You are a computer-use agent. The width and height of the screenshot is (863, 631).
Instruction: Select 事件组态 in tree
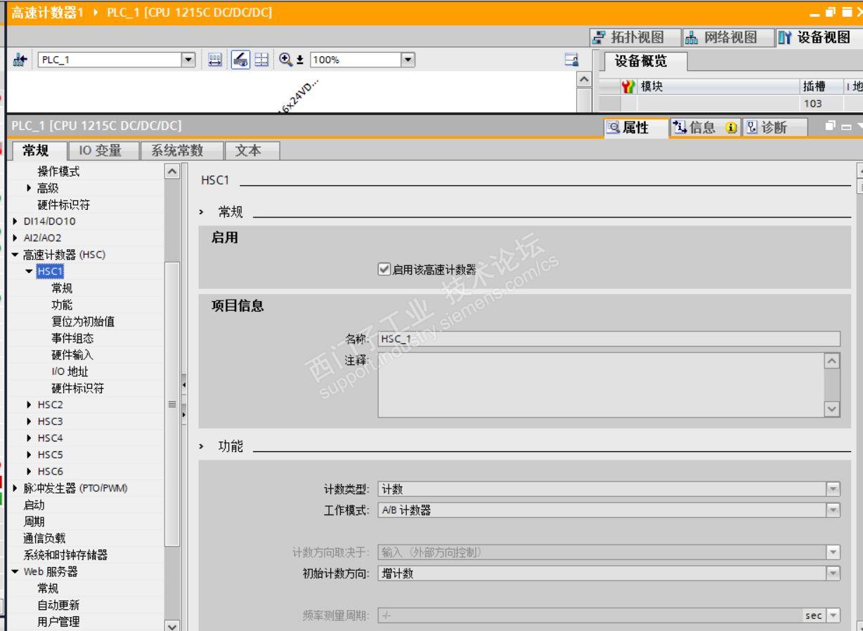pos(72,338)
